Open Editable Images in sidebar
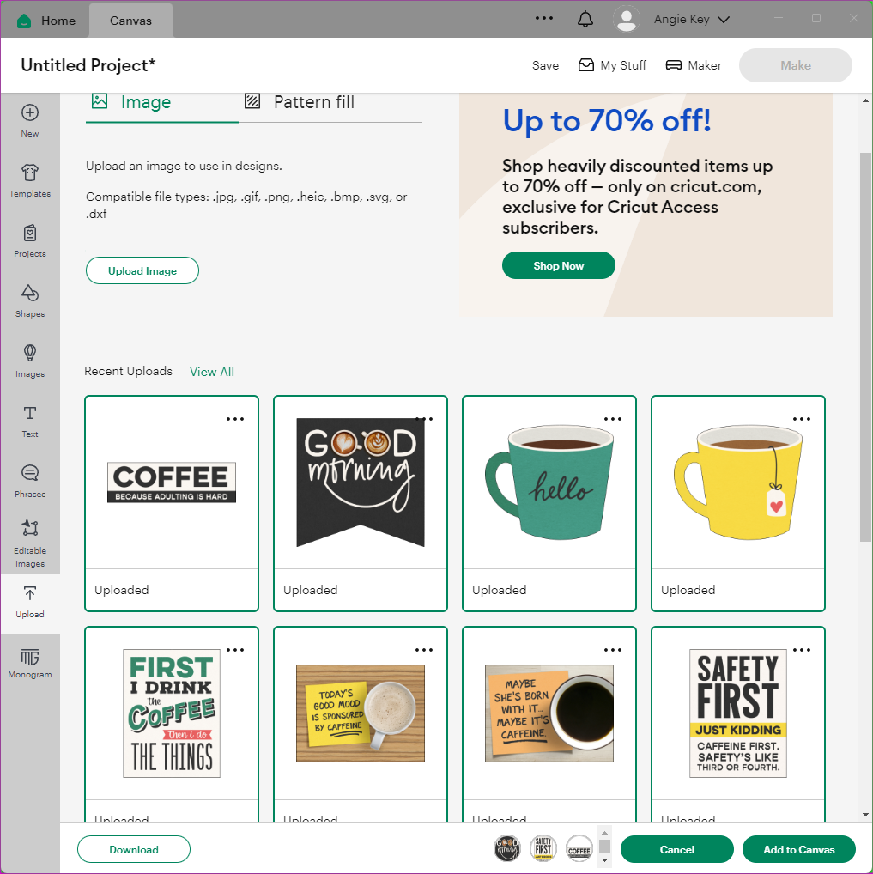 coord(30,543)
